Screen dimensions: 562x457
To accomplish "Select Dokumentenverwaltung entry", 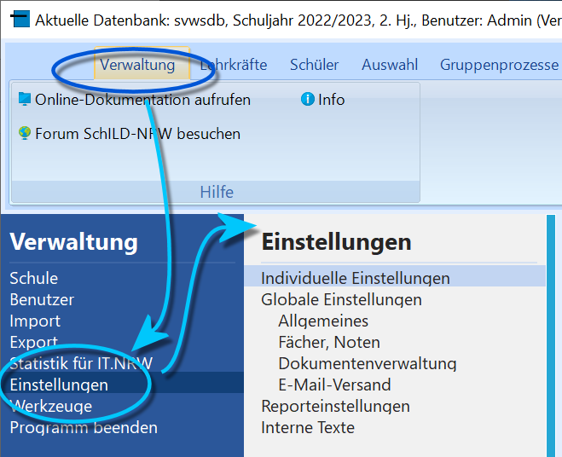I will pyautogui.click(x=368, y=363).
